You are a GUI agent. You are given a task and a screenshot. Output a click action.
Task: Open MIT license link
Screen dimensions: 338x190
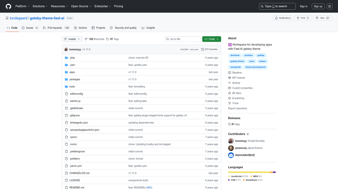pos(237,78)
